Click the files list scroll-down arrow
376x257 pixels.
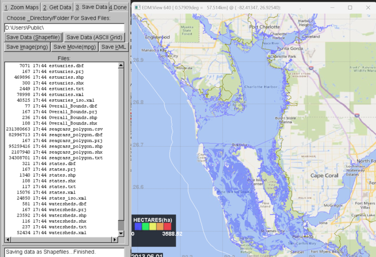click(x=121, y=233)
